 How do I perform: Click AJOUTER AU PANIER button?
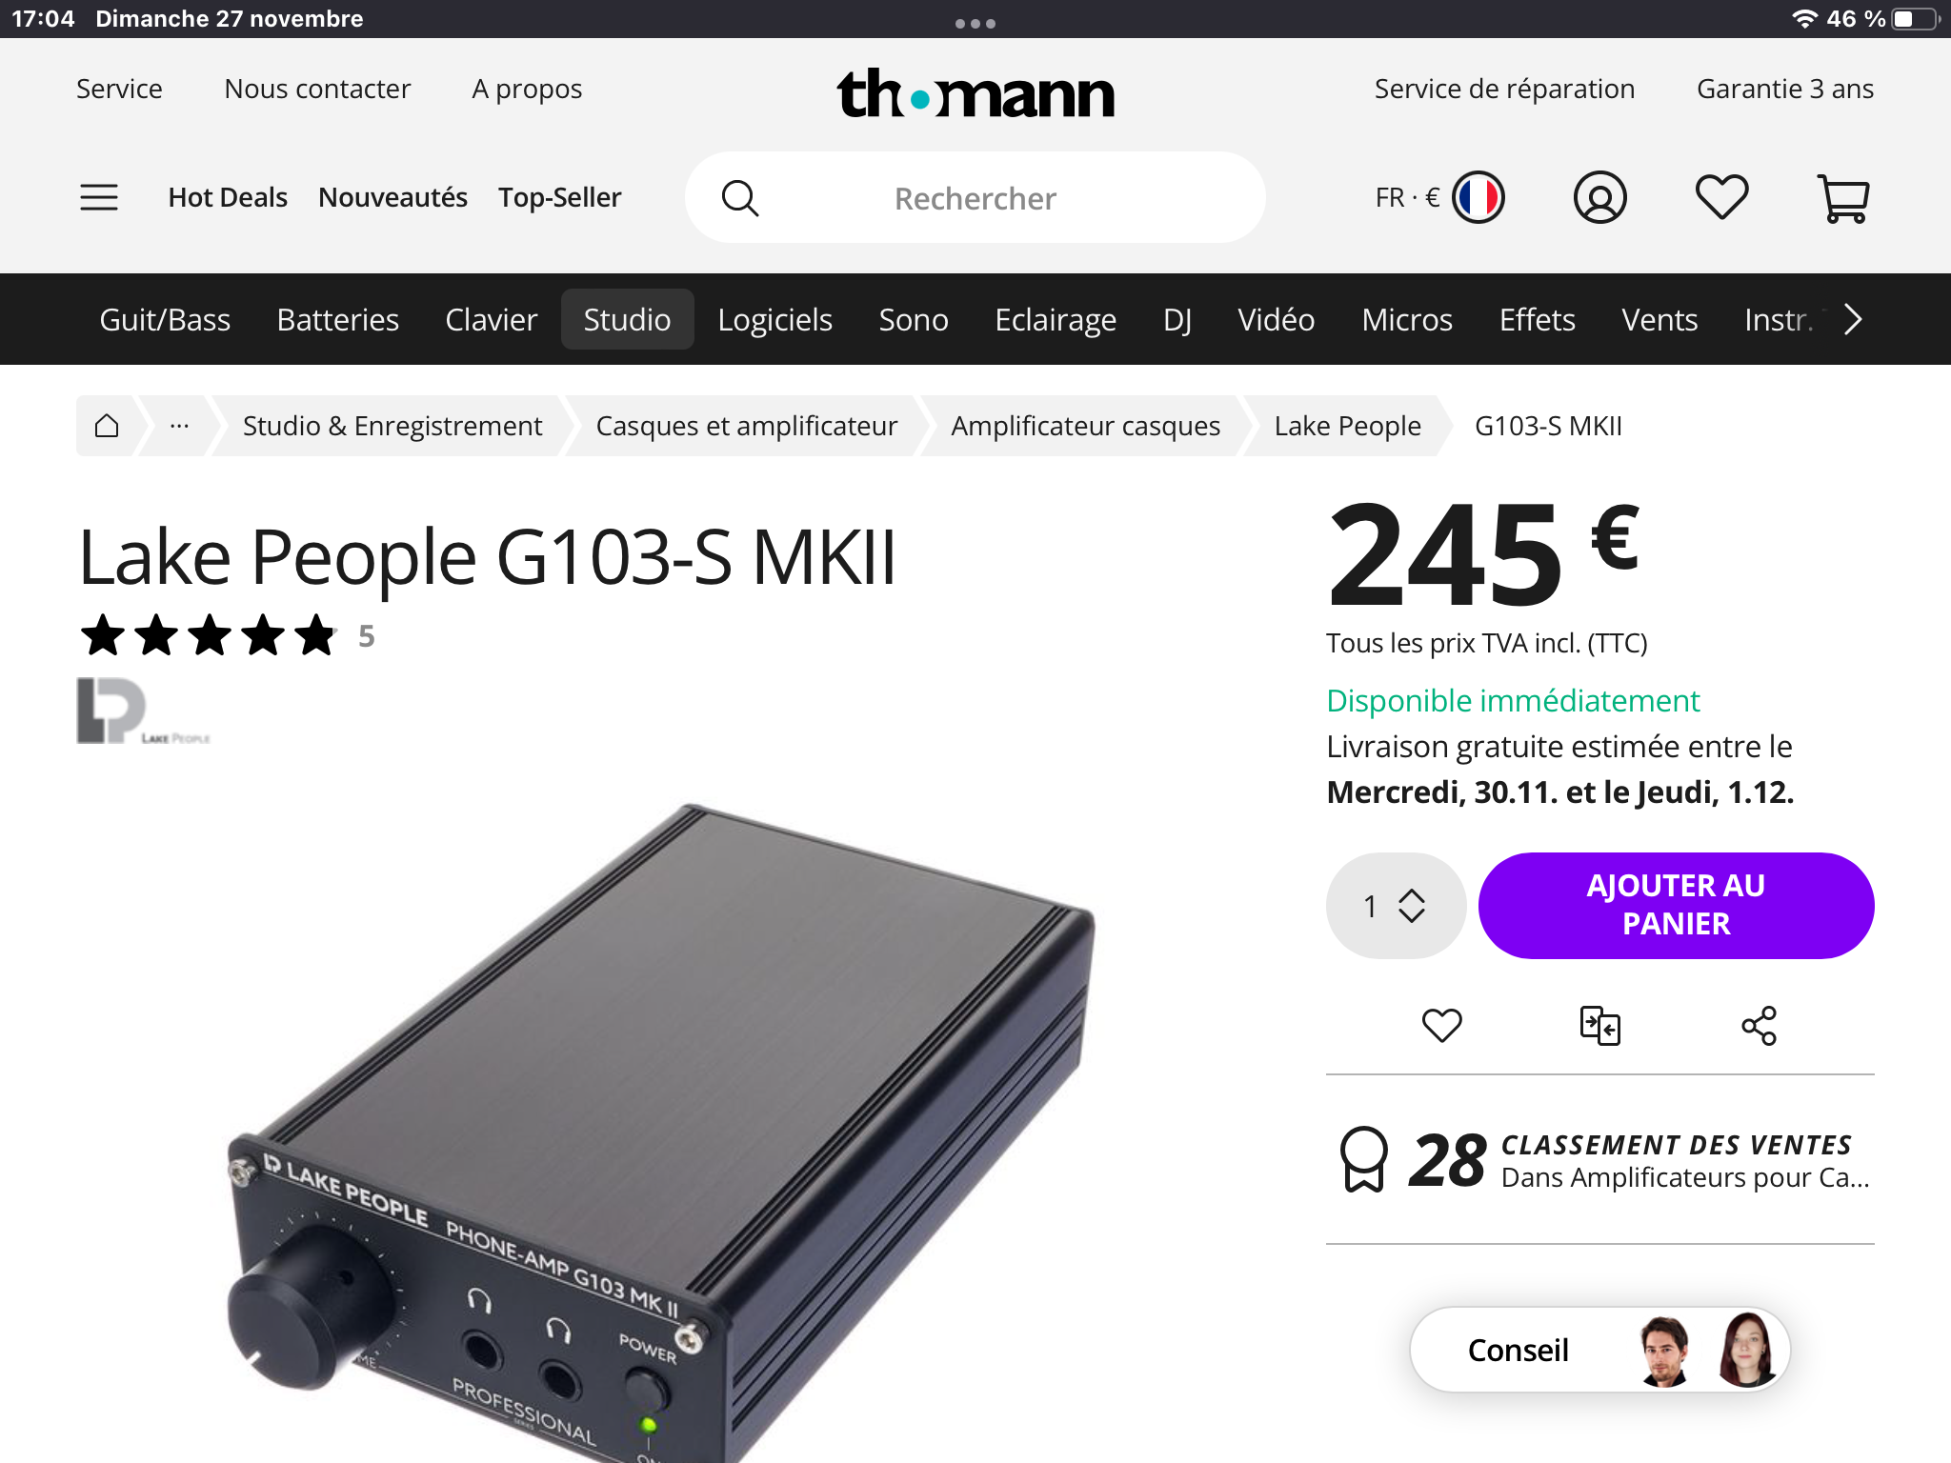coord(1676,905)
